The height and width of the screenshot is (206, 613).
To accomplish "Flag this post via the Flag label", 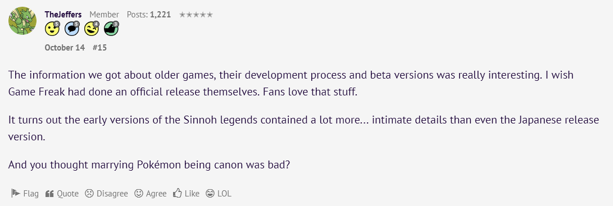I will pyautogui.click(x=31, y=194).
